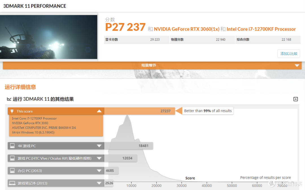The image size is (305, 190).
Task: Click the desktop monitor icon for 4K 游戏 PC
Action: [x=12, y=146]
